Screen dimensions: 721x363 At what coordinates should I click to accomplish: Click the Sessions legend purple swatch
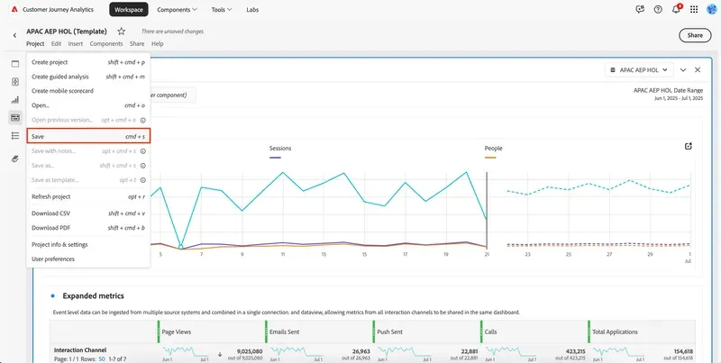click(275, 158)
